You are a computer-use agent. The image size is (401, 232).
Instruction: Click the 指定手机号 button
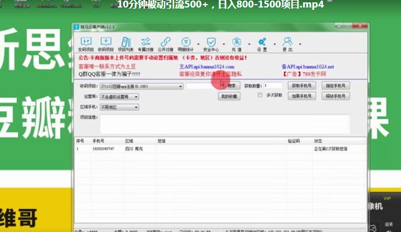point(336,86)
